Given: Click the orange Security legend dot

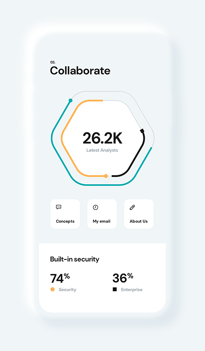Looking at the screenshot, I should point(53,289).
